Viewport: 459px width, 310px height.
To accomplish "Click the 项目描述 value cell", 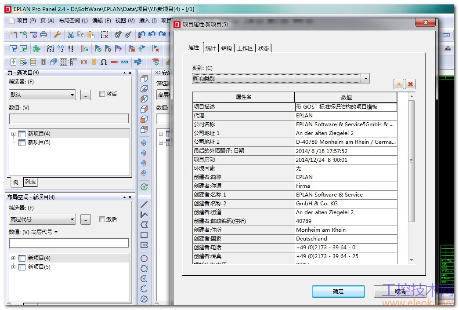I will coord(346,107).
